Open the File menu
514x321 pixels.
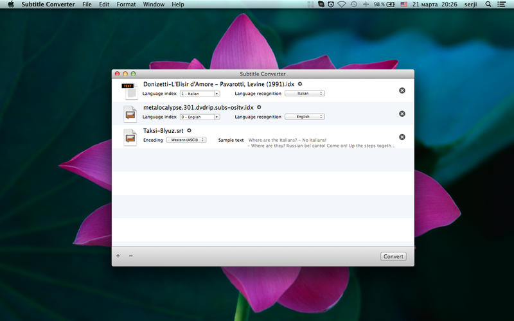coord(87,4)
